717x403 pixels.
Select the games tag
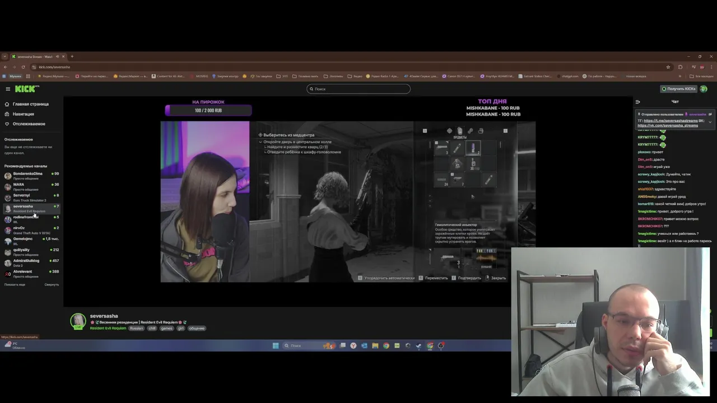tap(166, 329)
